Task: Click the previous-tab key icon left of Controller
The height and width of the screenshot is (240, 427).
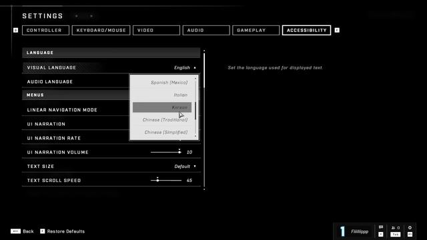Action: (x=15, y=30)
